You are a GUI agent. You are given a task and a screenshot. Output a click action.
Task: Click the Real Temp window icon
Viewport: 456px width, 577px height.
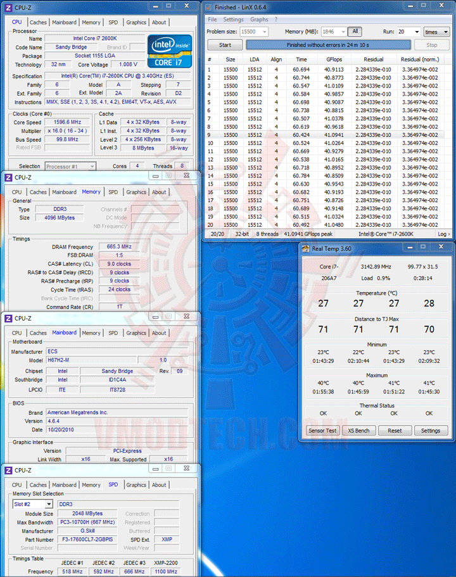click(305, 249)
